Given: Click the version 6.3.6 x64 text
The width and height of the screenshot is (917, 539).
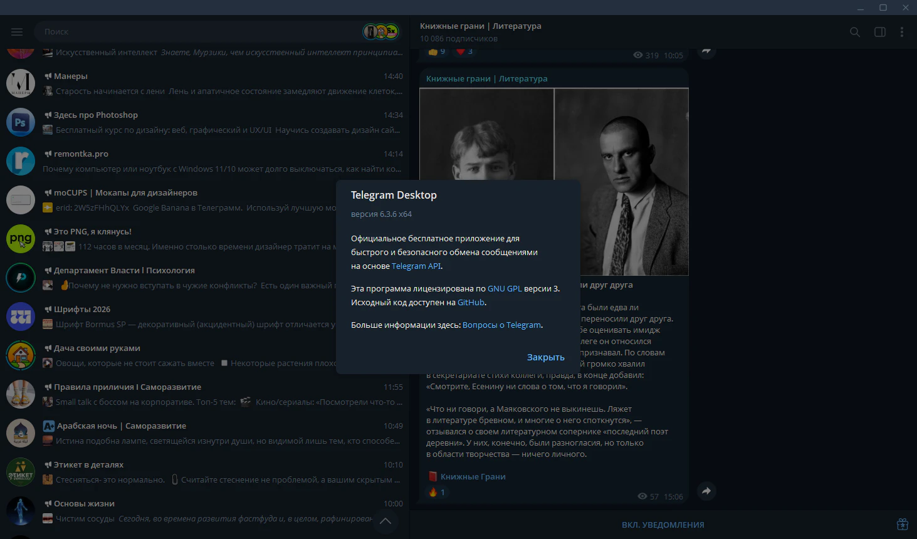Looking at the screenshot, I should (x=381, y=214).
